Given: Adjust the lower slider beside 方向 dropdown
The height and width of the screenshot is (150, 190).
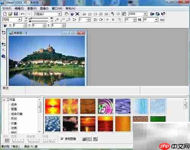Looking at the screenshot, I should pos(39,21).
